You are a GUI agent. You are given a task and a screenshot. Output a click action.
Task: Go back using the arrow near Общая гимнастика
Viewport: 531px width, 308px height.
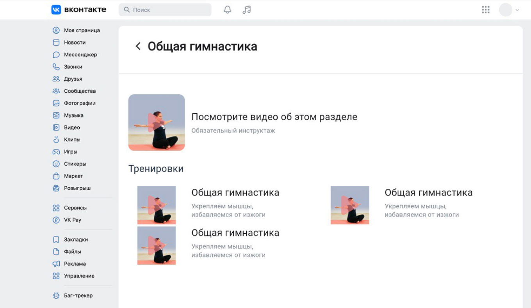click(x=137, y=46)
